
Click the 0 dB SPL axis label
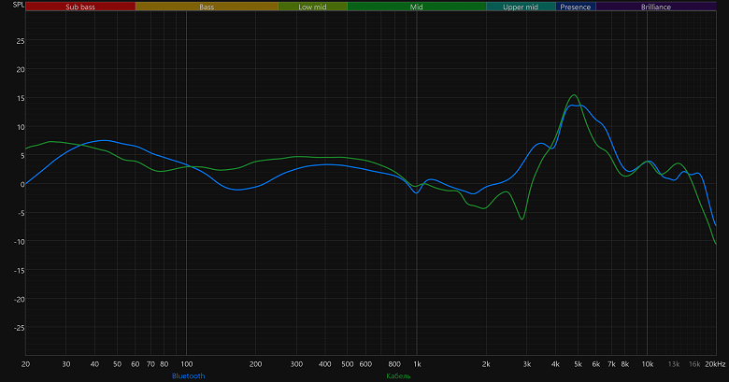click(22, 185)
